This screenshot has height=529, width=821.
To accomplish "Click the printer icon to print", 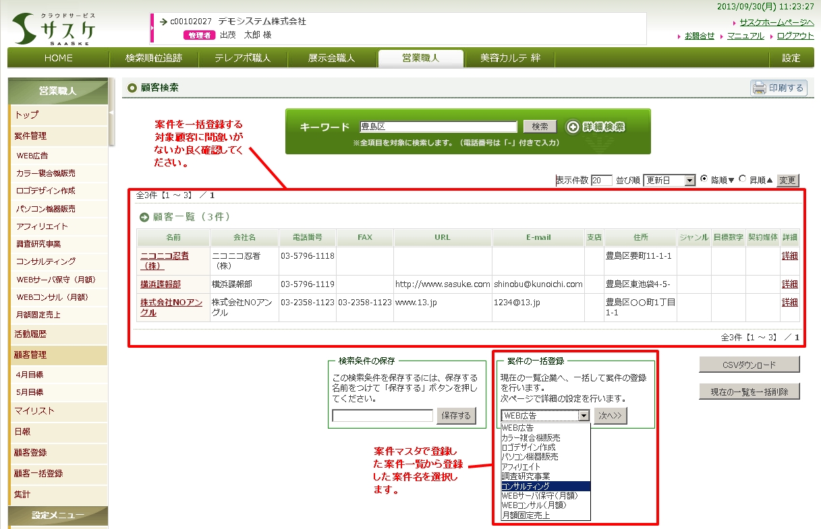I will coord(760,88).
